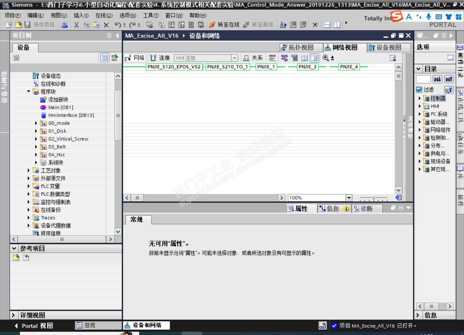Click the 转至在线 go online button
The height and width of the screenshot is (335, 464).
pos(224,25)
